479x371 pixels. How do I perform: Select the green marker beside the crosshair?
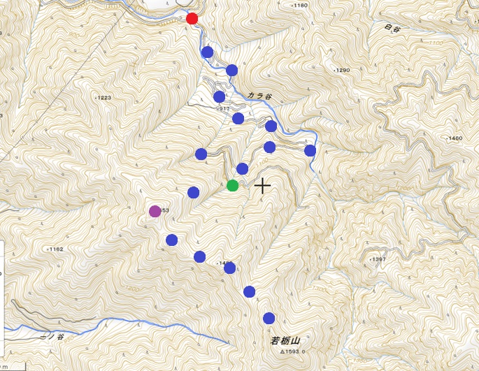pyautogui.click(x=233, y=185)
